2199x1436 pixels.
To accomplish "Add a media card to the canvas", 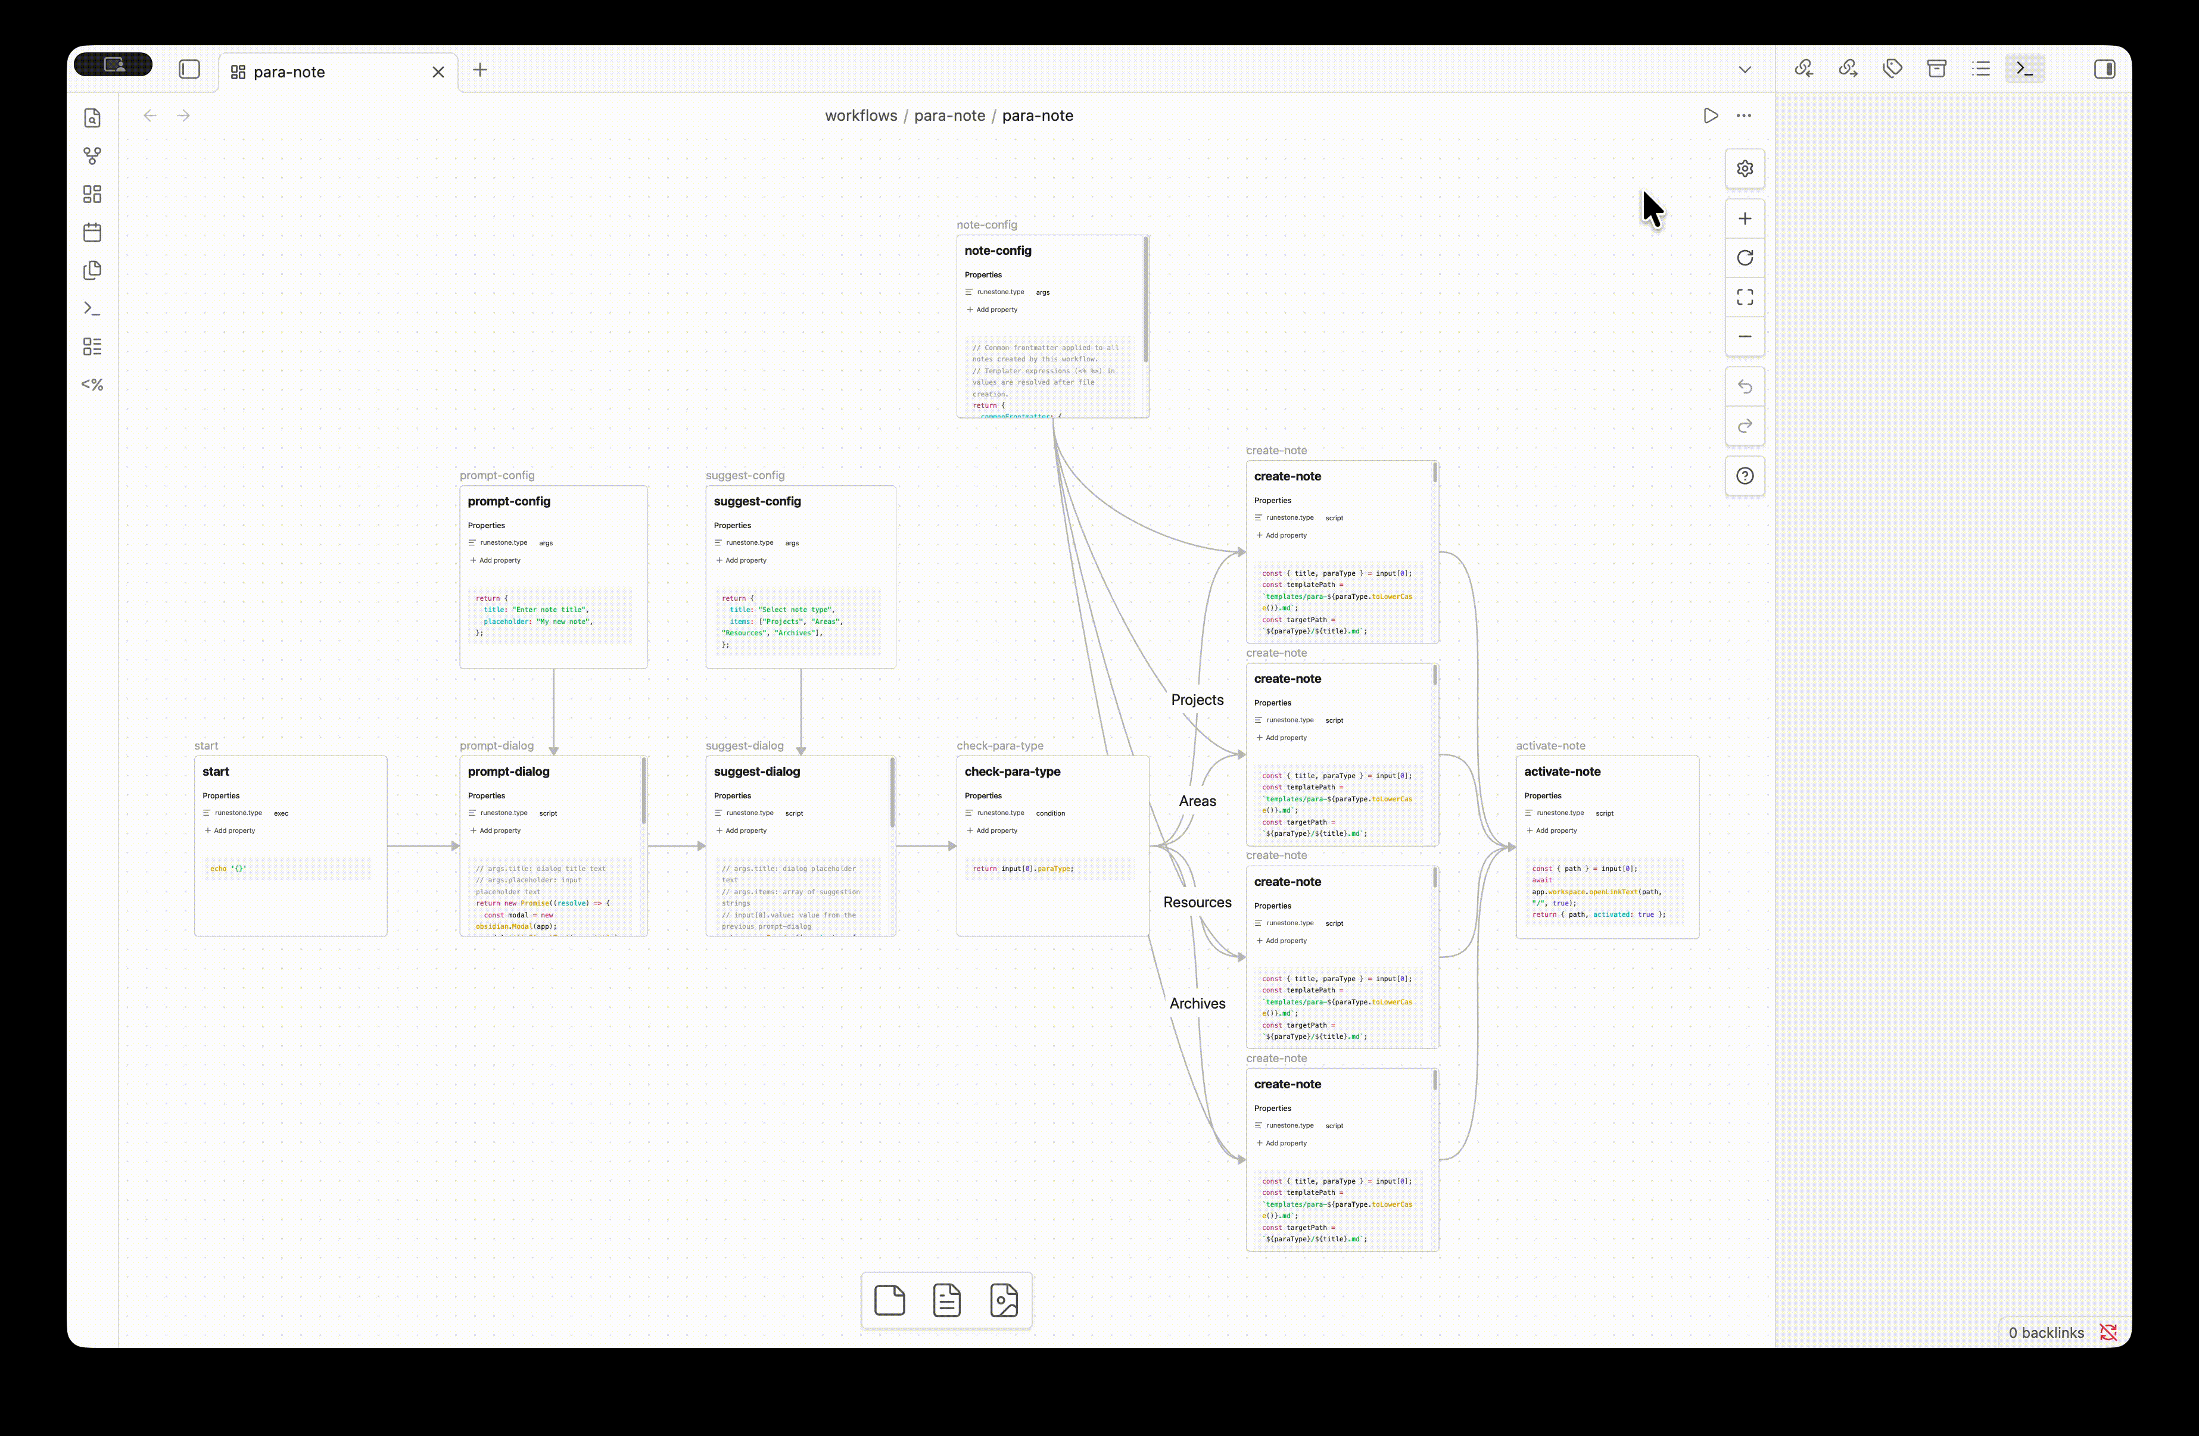I will click(x=1004, y=1300).
